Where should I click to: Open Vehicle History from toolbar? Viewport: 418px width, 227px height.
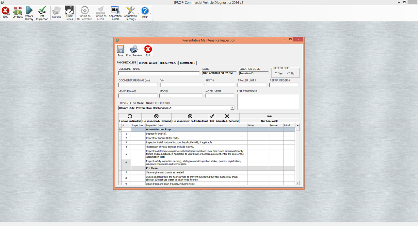(29, 13)
